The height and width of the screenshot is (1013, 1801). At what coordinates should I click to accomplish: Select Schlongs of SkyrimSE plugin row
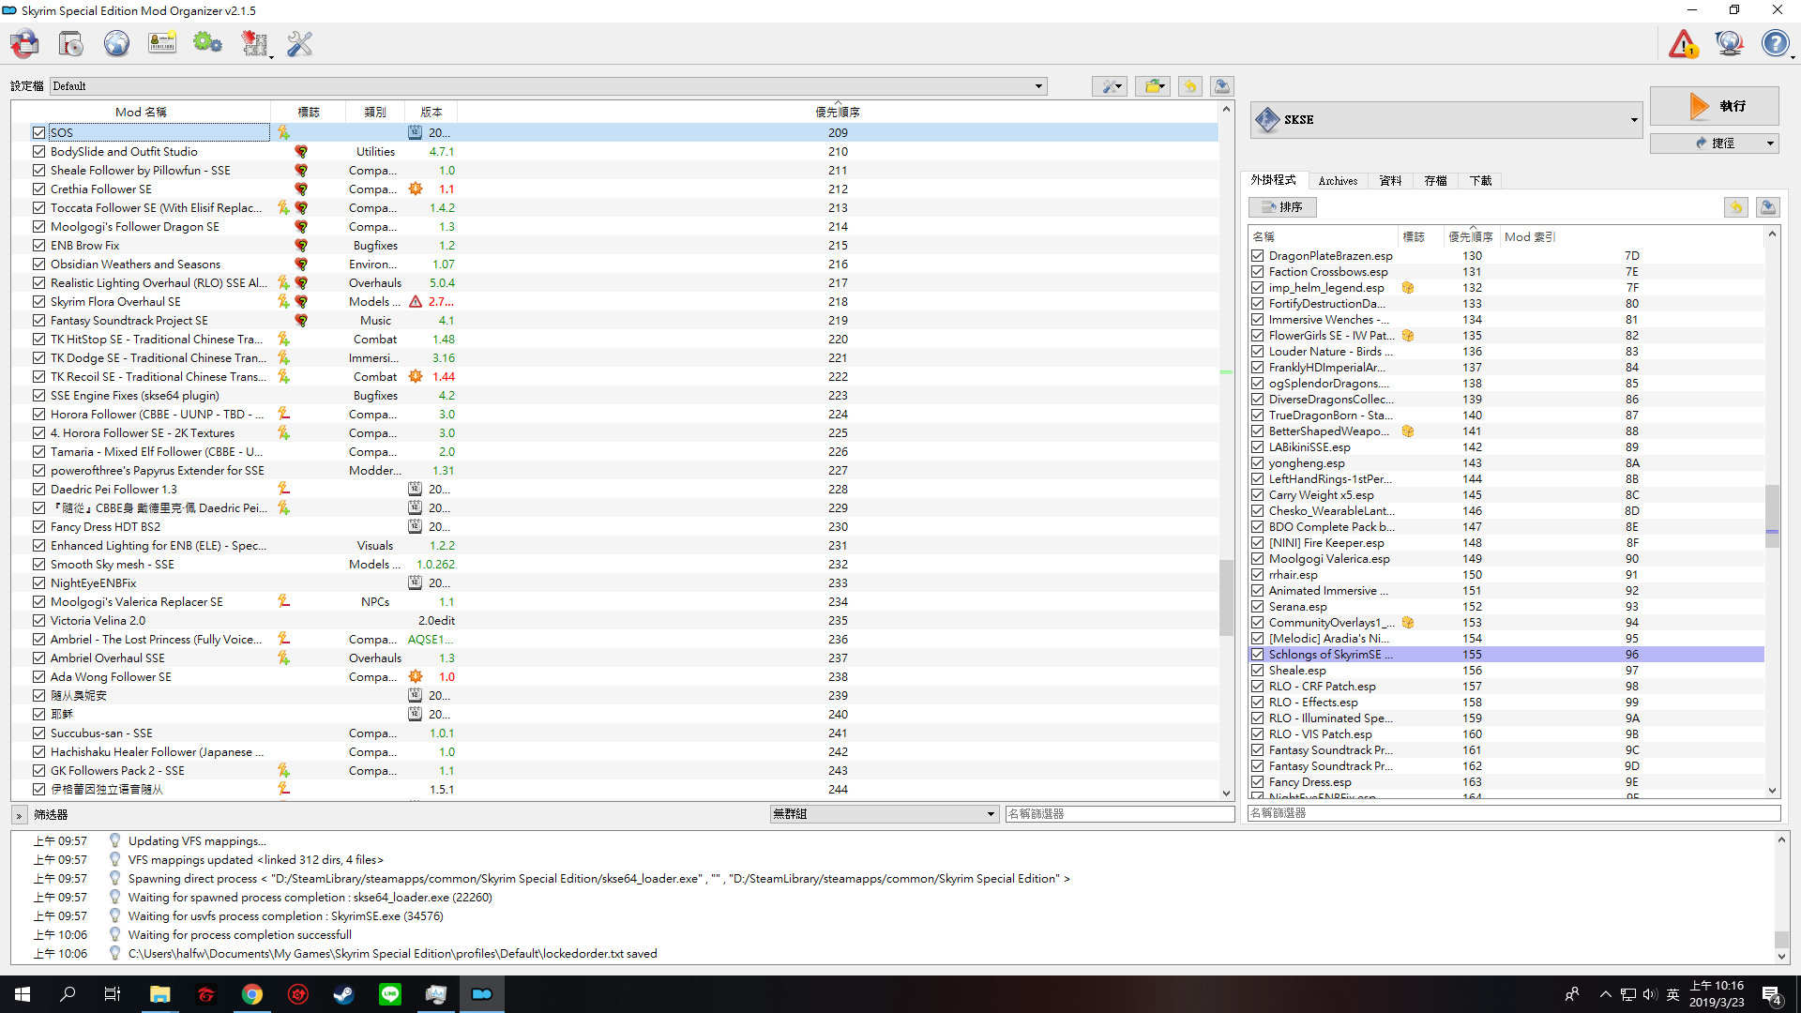point(1506,655)
